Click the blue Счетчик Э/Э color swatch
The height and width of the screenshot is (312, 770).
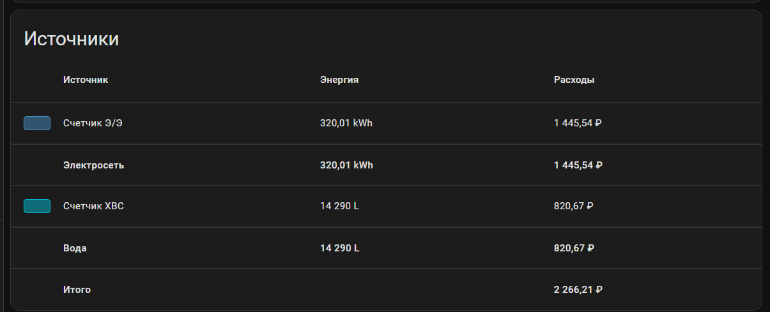[x=37, y=123]
